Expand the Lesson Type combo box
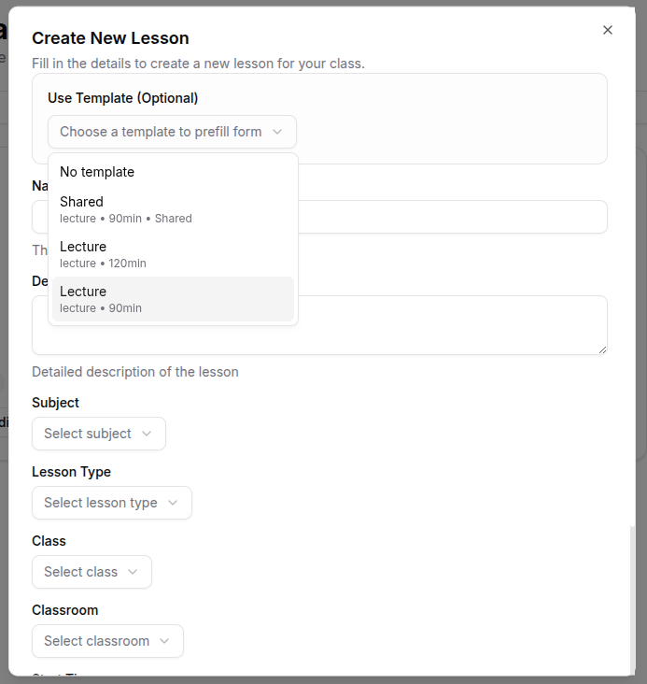647x684 pixels. point(111,503)
